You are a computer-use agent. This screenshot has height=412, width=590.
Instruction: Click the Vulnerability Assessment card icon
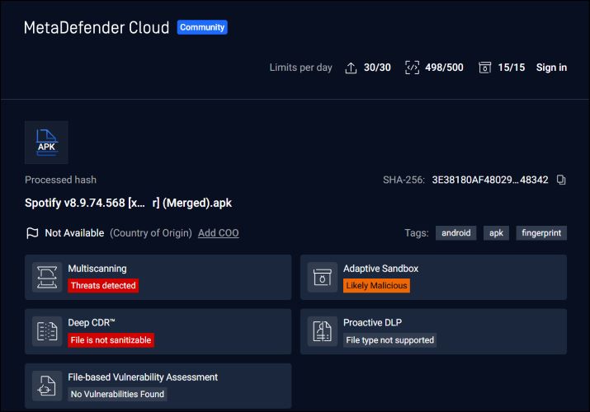click(47, 386)
